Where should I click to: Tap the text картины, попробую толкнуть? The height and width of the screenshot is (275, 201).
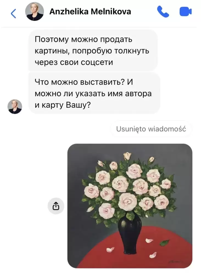92,51
